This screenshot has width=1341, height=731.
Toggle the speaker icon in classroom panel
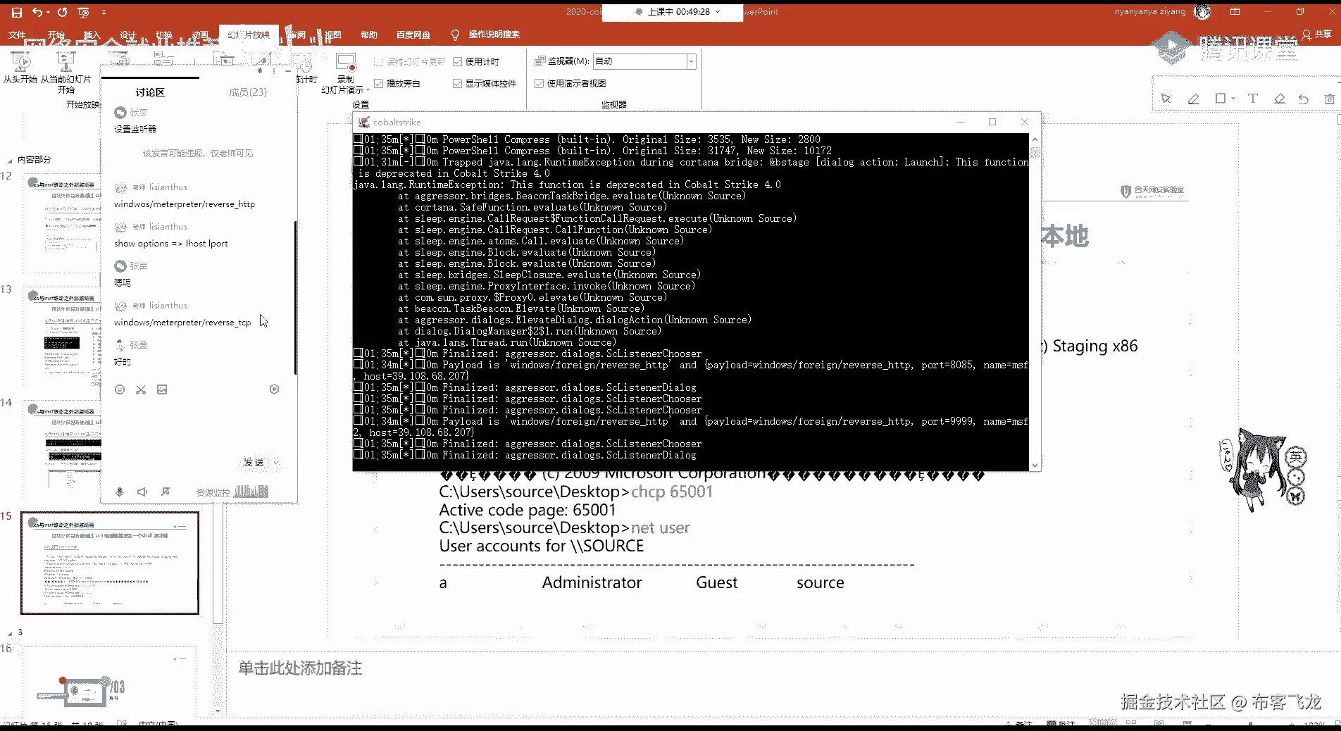tap(142, 492)
